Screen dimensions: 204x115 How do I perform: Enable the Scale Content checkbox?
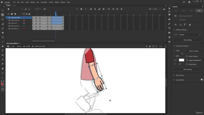point(187,56)
